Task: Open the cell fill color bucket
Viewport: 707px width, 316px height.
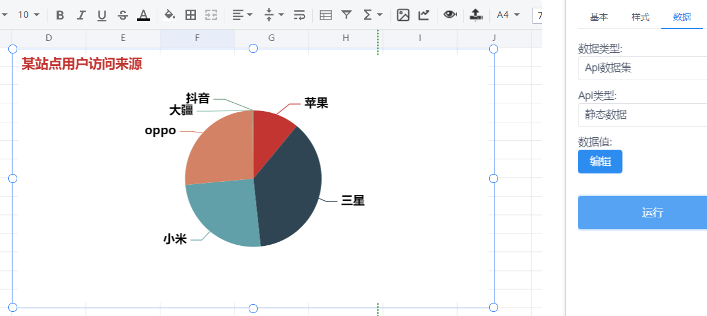Action: [170, 15]
